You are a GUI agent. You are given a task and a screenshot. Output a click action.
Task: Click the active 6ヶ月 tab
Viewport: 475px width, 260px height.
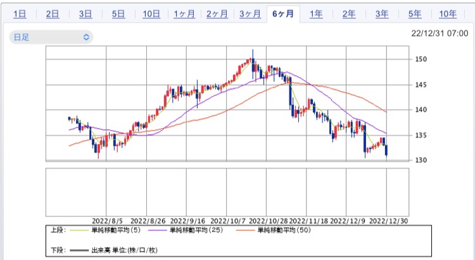(x=282, y=14)
